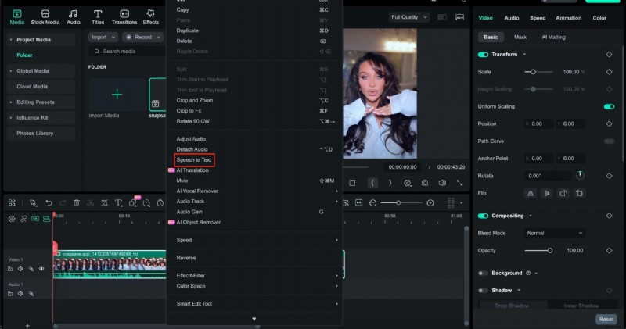The image size is (626, 329).
Task: Enable the Background switch
Action: tap(483, 274)
